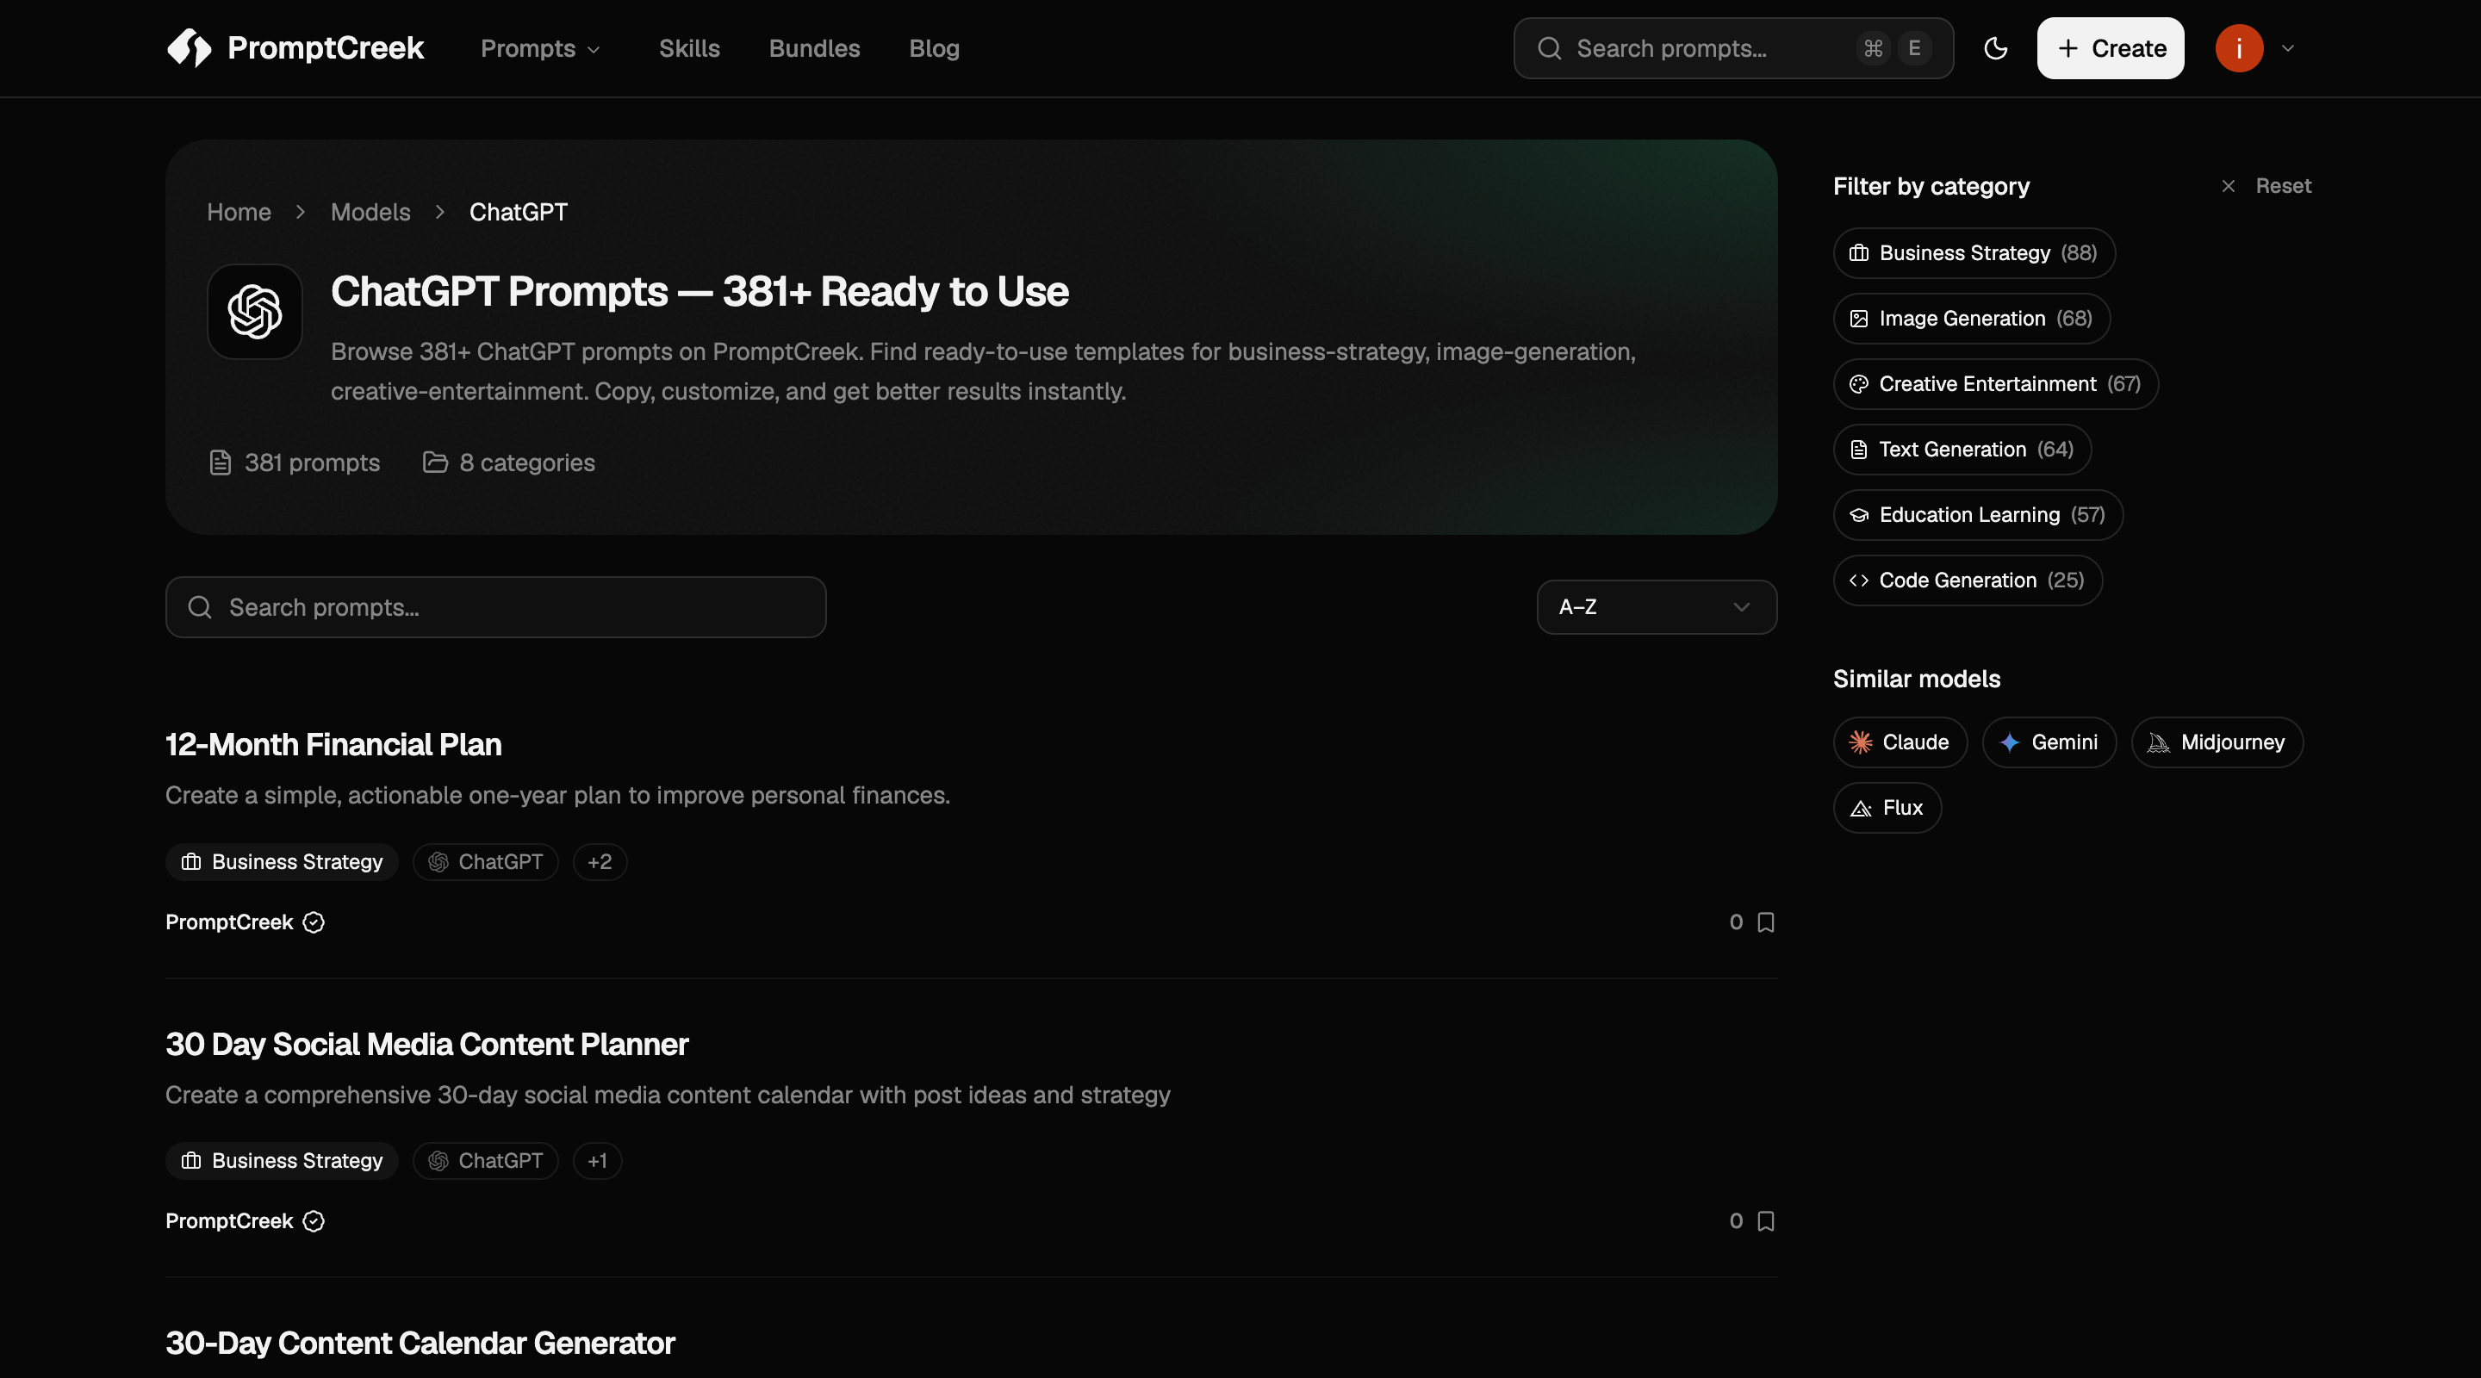Screen dimensions: 2481x1378
Task: Click the ⌘ shortcut key hint in search
Action: click(x=1872, y=48)
